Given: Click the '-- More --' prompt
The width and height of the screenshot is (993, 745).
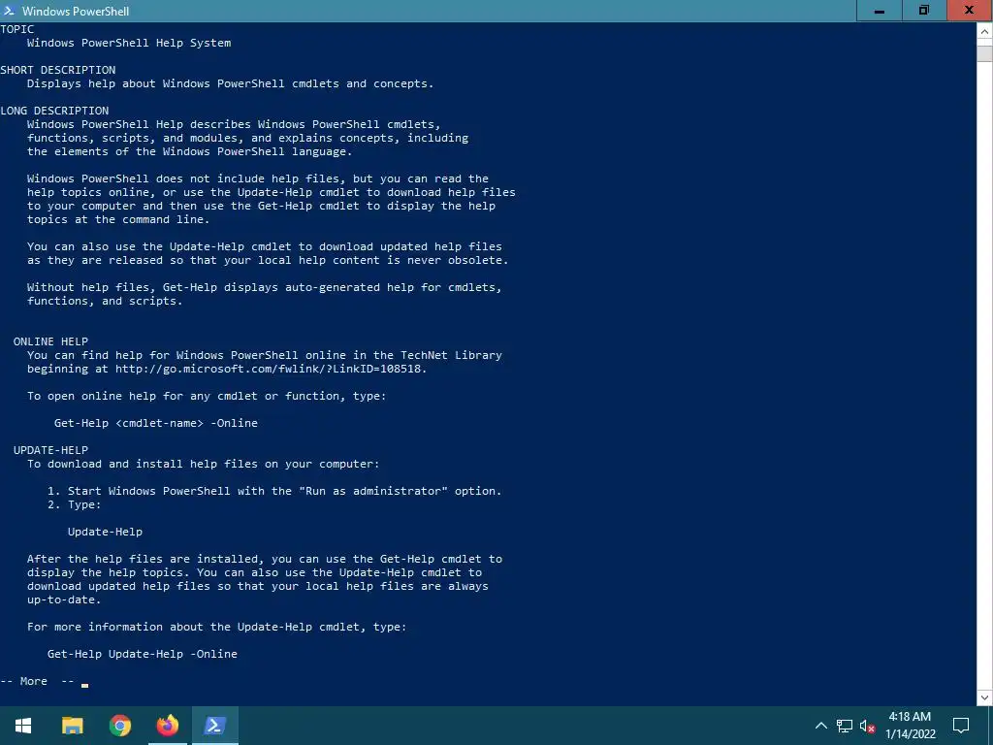Looking at the screenshot, I should [38, 681].
